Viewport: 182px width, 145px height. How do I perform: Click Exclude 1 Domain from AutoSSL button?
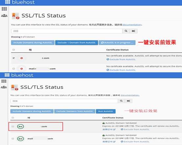(77, 43)
